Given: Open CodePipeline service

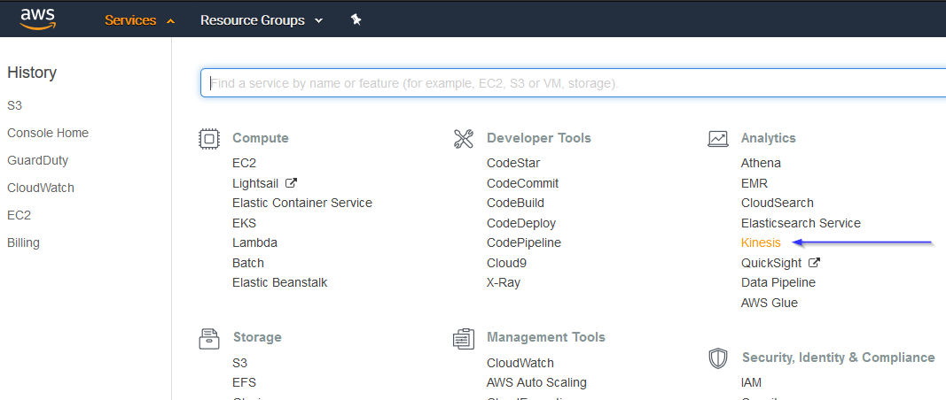Looking at the screenshot, I should [x=524, y=242].
